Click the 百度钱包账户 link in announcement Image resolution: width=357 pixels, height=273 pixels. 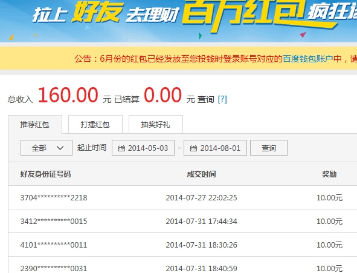pyautogui.click(x=308, y=59)
